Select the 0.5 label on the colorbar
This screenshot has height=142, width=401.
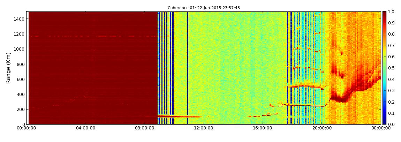[391, 68]
